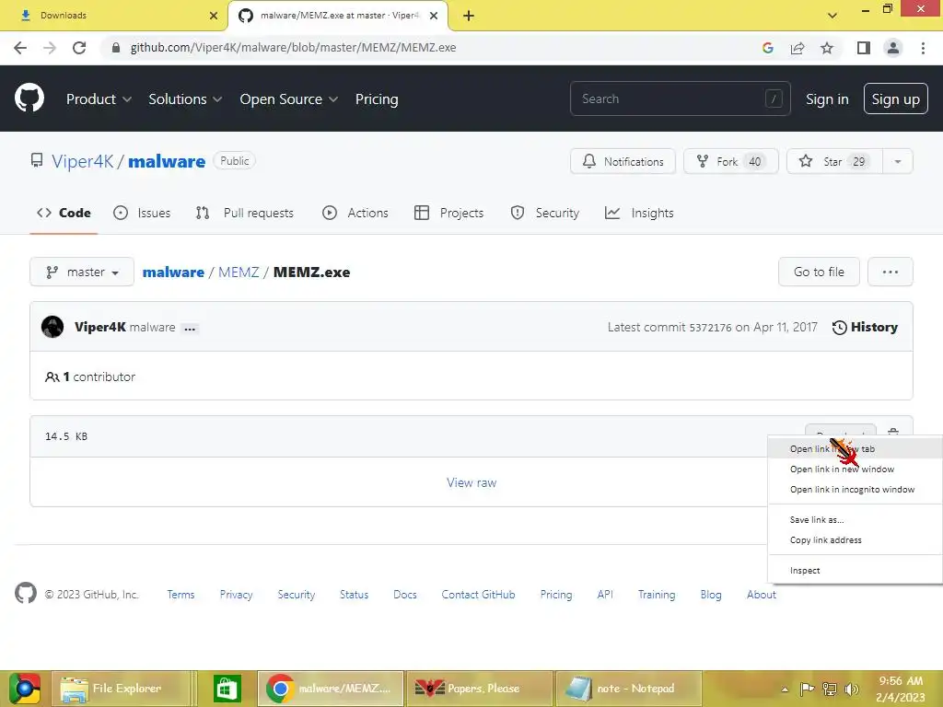The height and width of the screenshot is (707, 943).
Task: Switch to the Security tab
Action: point(544,213)
